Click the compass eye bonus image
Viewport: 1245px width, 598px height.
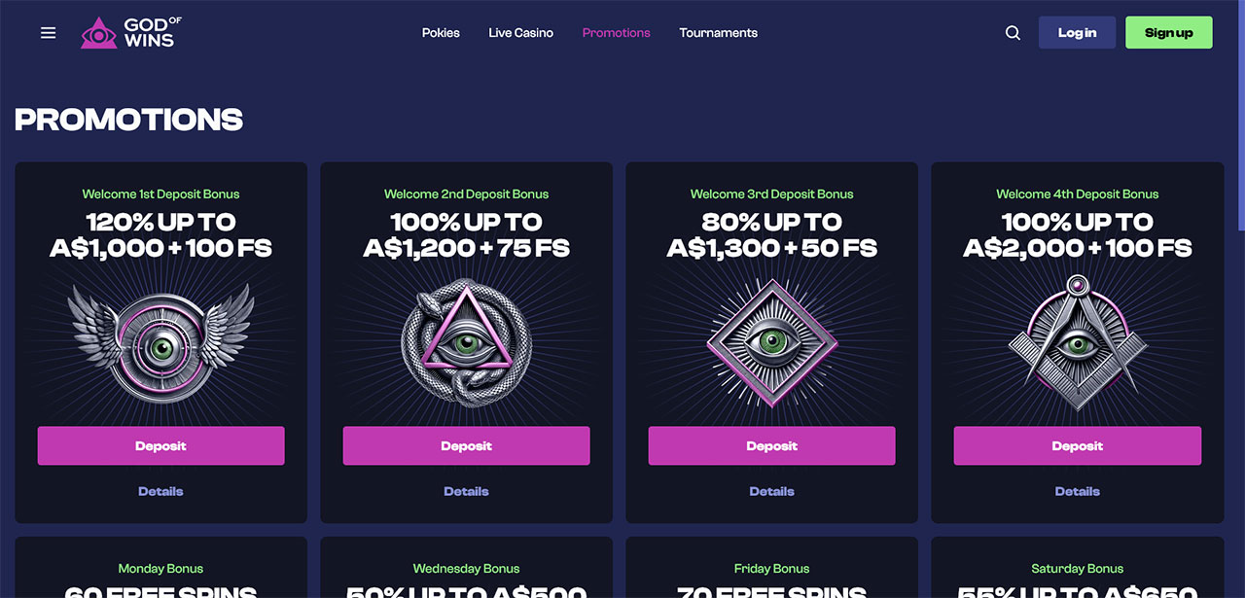[x=1078, y=340]
